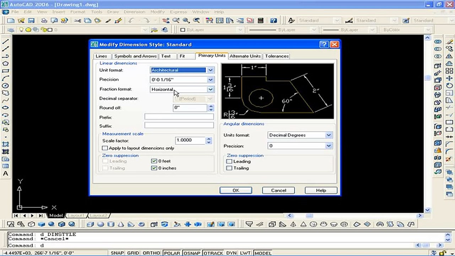
Task: Increase the Round off value with up arrow
Action: (x=211, y=106)
